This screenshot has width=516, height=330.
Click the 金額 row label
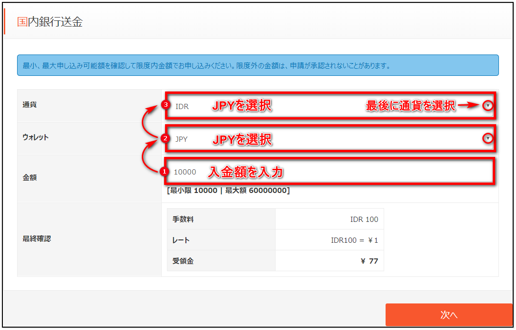click(x=29, y=178)
